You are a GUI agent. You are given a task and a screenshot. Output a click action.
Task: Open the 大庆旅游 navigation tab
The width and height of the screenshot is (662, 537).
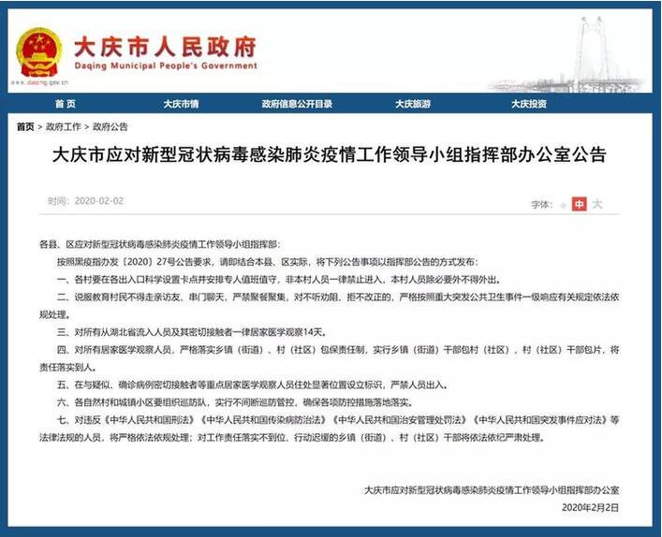(412, 104)
